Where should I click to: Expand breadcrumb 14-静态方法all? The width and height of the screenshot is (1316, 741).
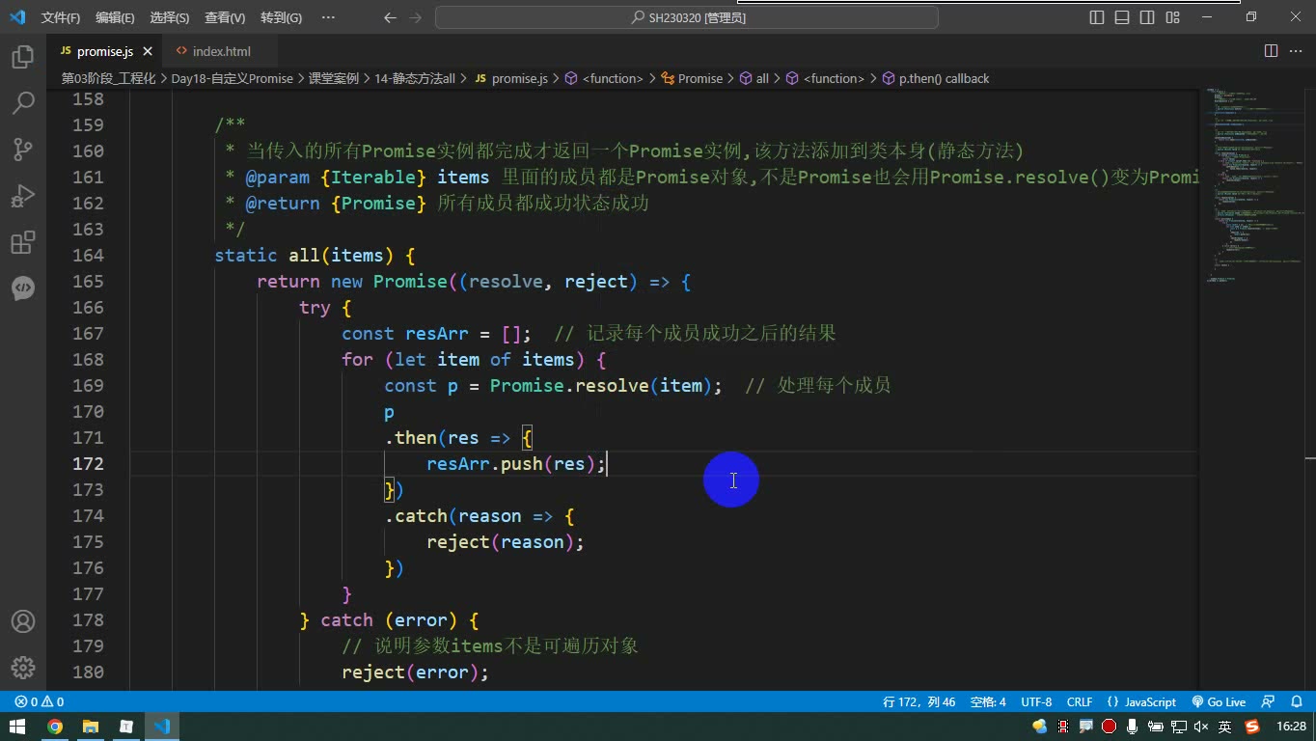coord(415,78)
